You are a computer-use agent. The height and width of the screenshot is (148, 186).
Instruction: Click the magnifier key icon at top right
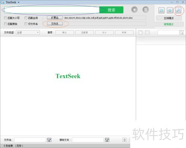pos(178,10)
